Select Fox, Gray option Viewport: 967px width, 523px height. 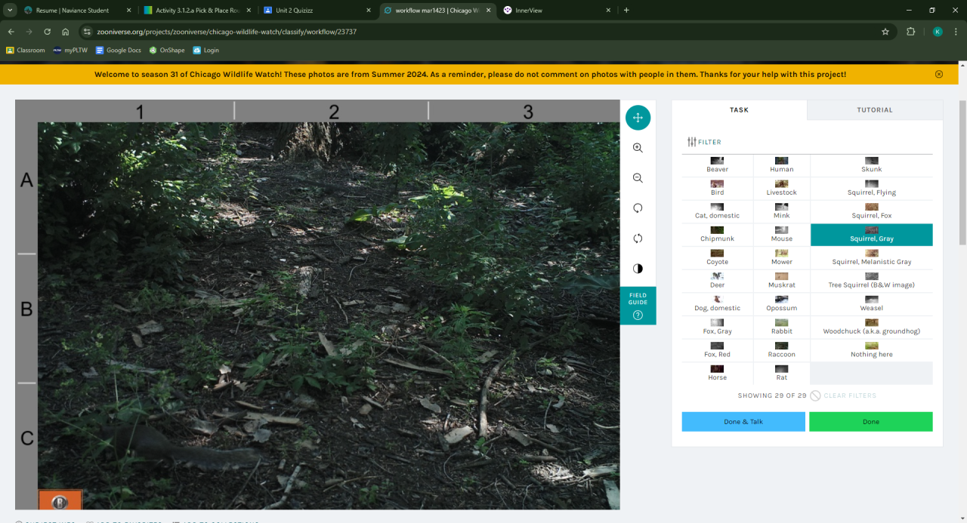[717, 328]
